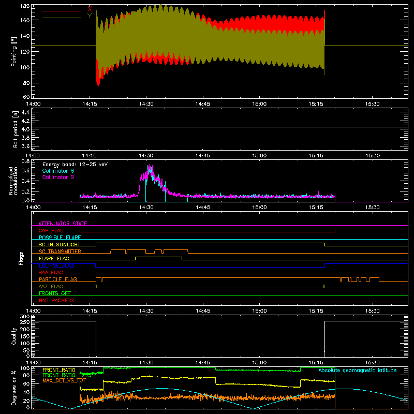Click the ATTENUATOR_STATE flag label

(63, 224)
